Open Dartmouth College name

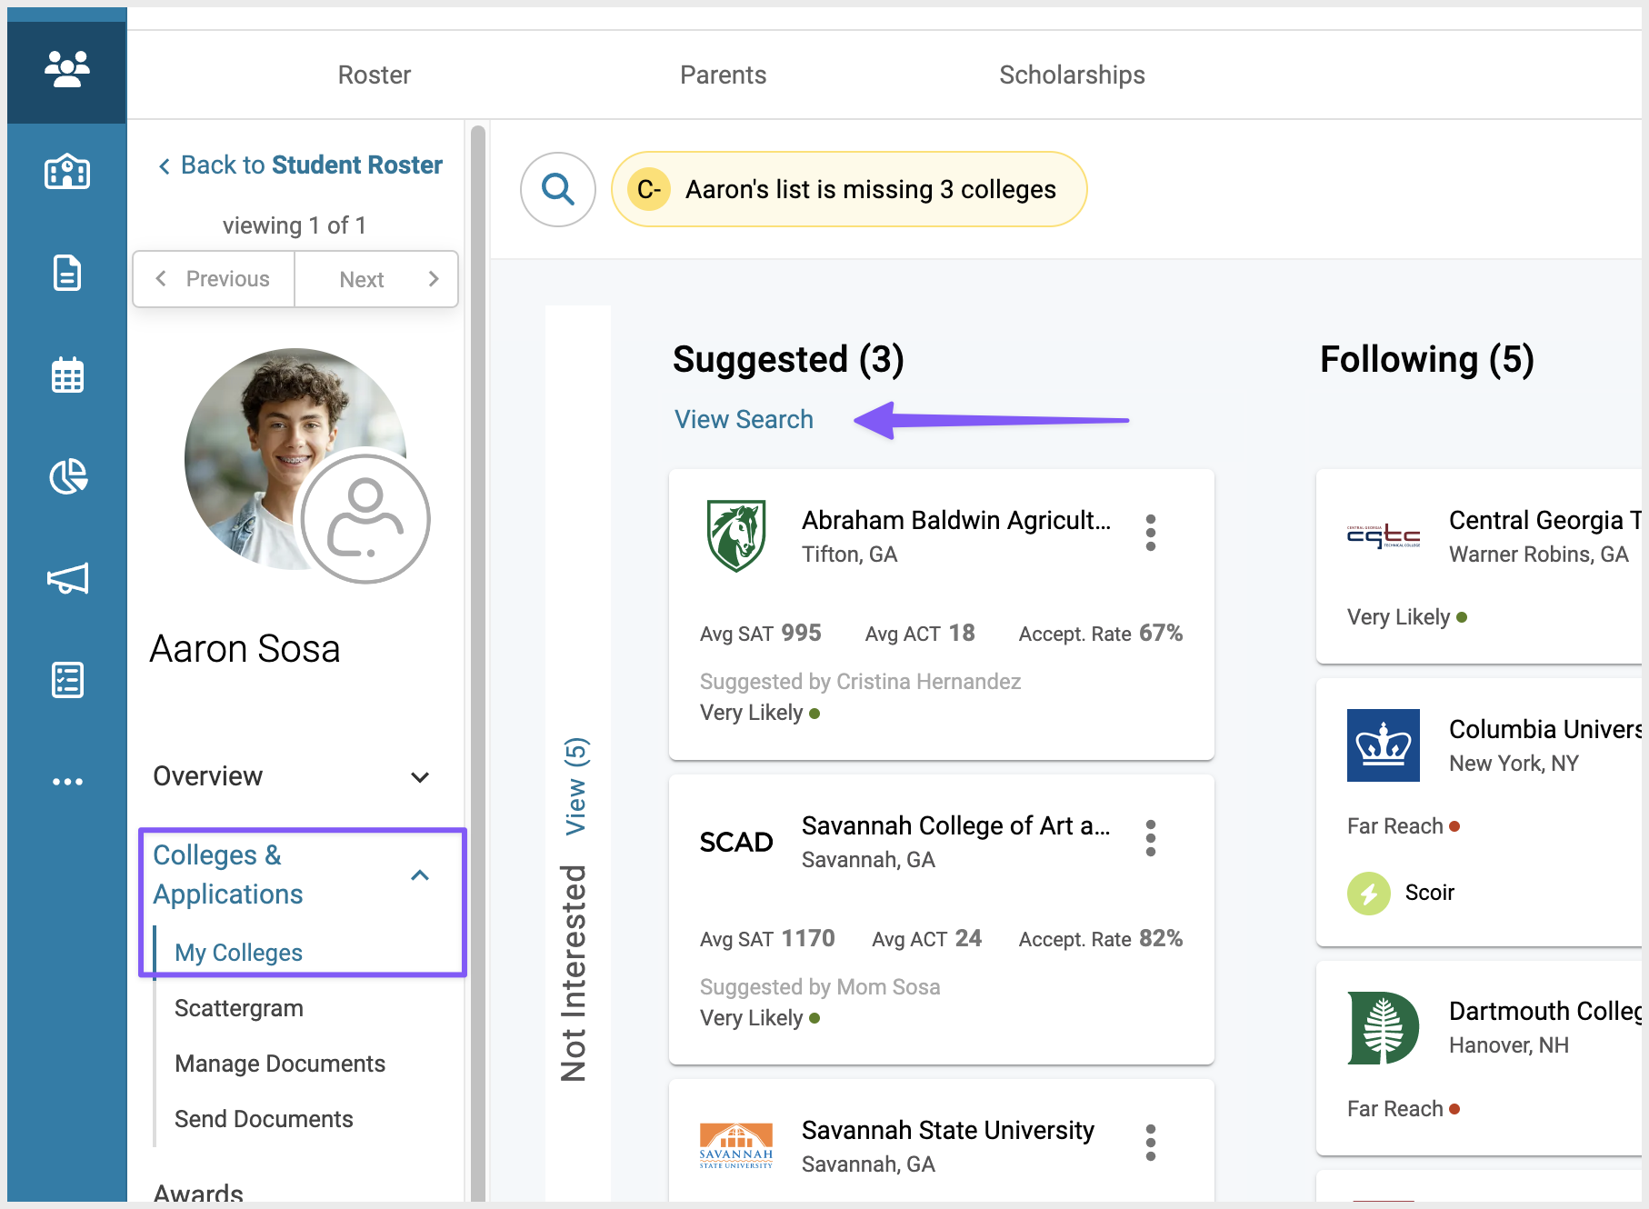1545,1011
